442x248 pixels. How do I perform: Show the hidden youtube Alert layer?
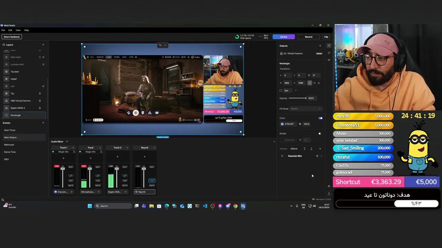pyautogui.click(x=43, y=64)
